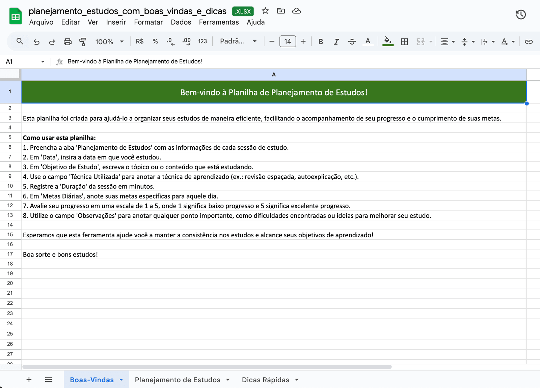This screenshot has width=540, height=388.
Task: Switch to Planejamento de Estudos tab
Action: (178, 380)
